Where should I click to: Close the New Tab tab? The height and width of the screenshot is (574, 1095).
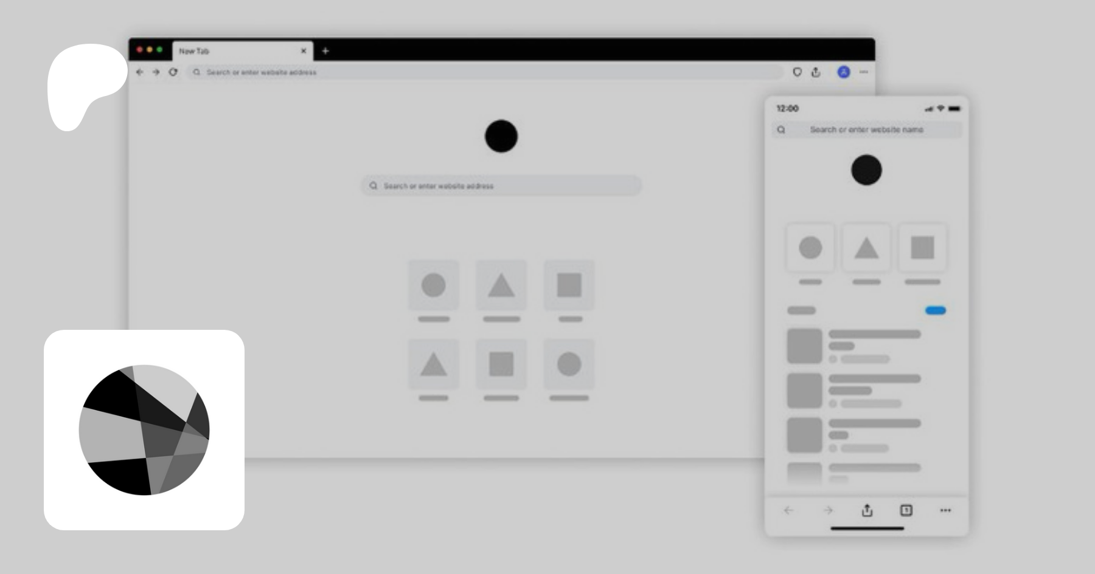[x=304, y=51]
